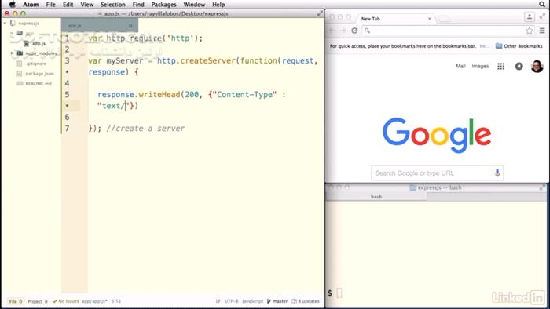This screenshot has width=550, height=309.
Task: Open the Atom application menu
Action: click(x=31, y=5)
